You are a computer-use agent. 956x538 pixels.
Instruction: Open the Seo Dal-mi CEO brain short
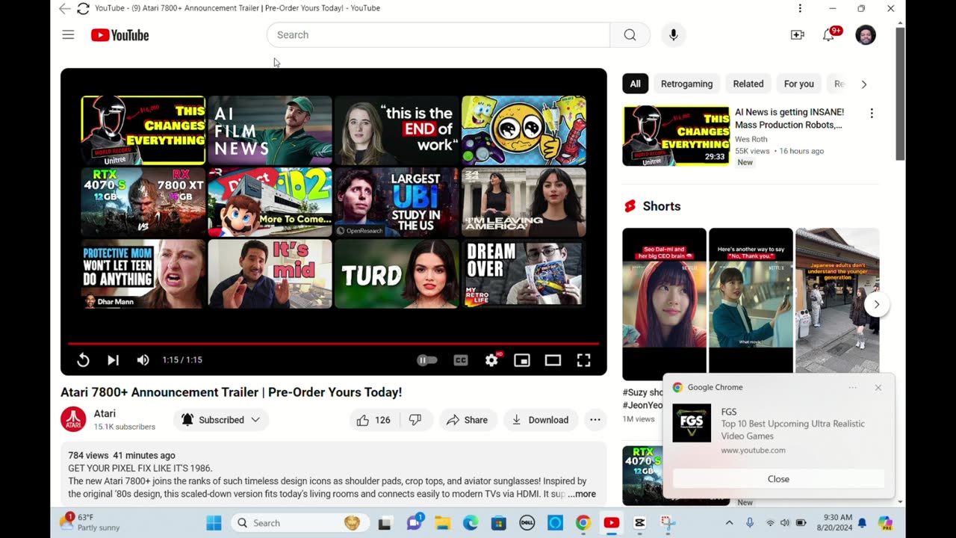[x=664, y=303]
